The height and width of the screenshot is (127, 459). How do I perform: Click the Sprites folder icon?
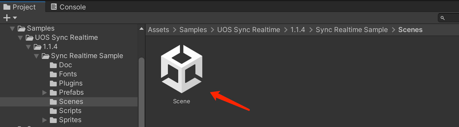pos(53,120)
